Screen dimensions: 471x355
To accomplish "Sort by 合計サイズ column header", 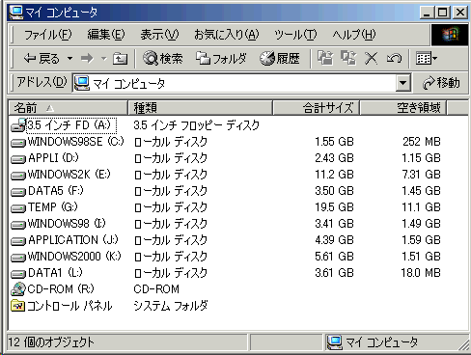I will [x=316, y=108].
